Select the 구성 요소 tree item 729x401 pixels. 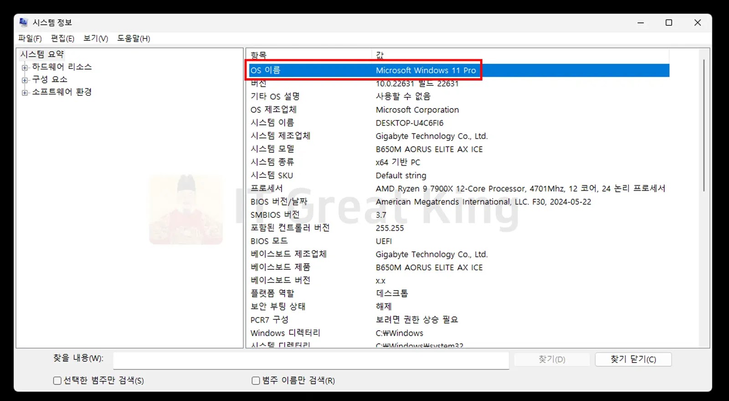(x=49, y=79)
